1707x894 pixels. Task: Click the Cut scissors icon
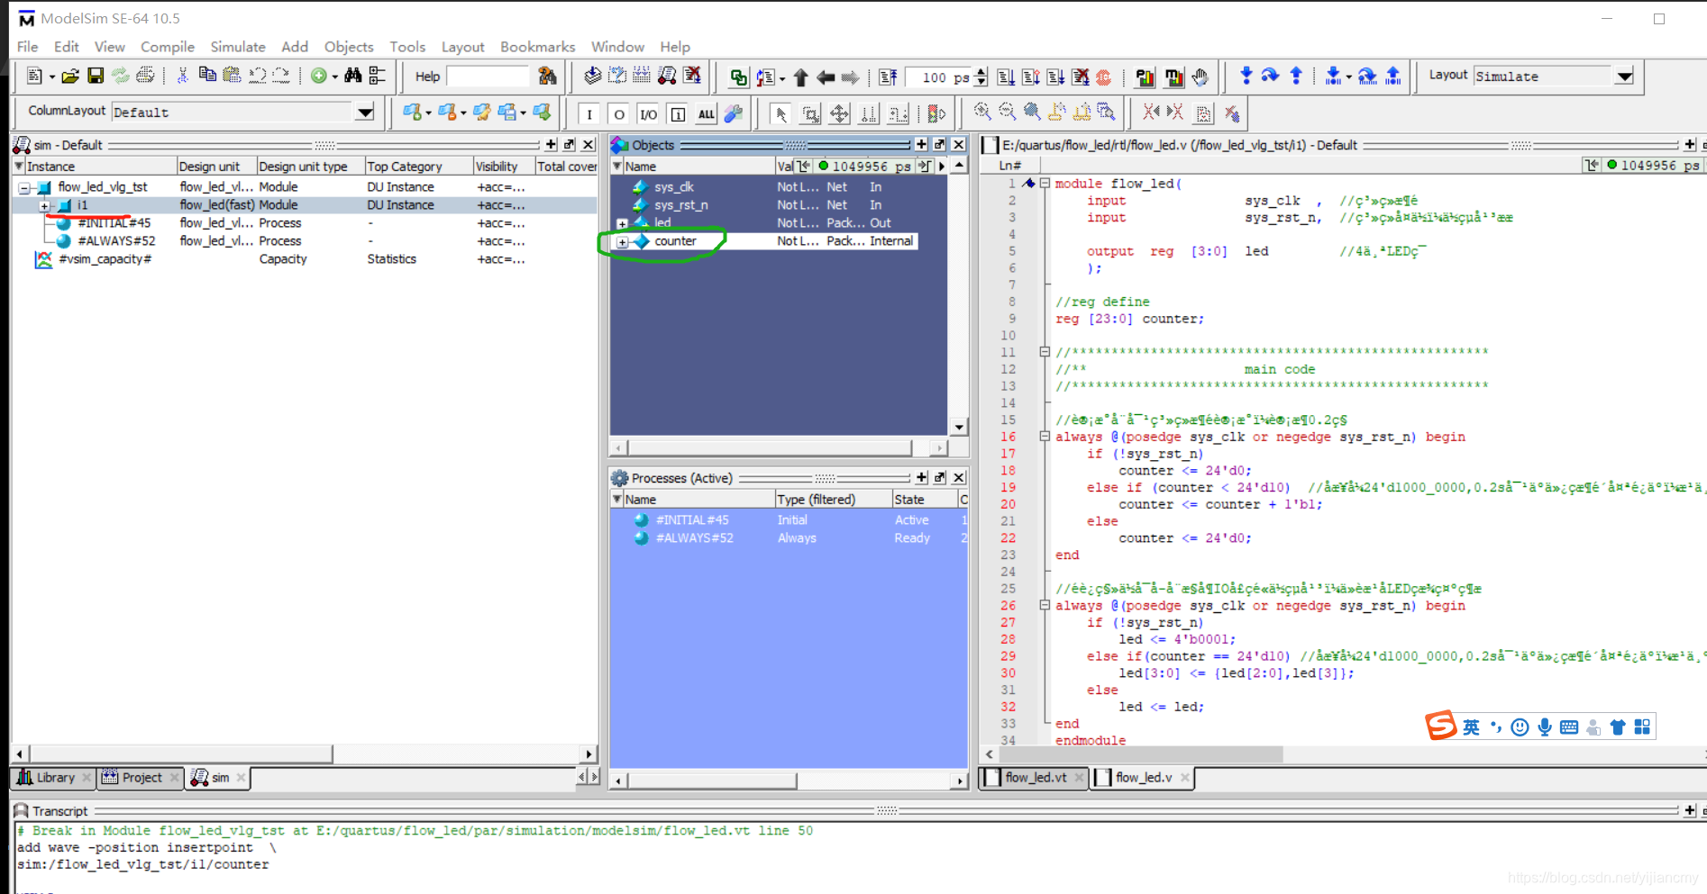tap(182, 77)
